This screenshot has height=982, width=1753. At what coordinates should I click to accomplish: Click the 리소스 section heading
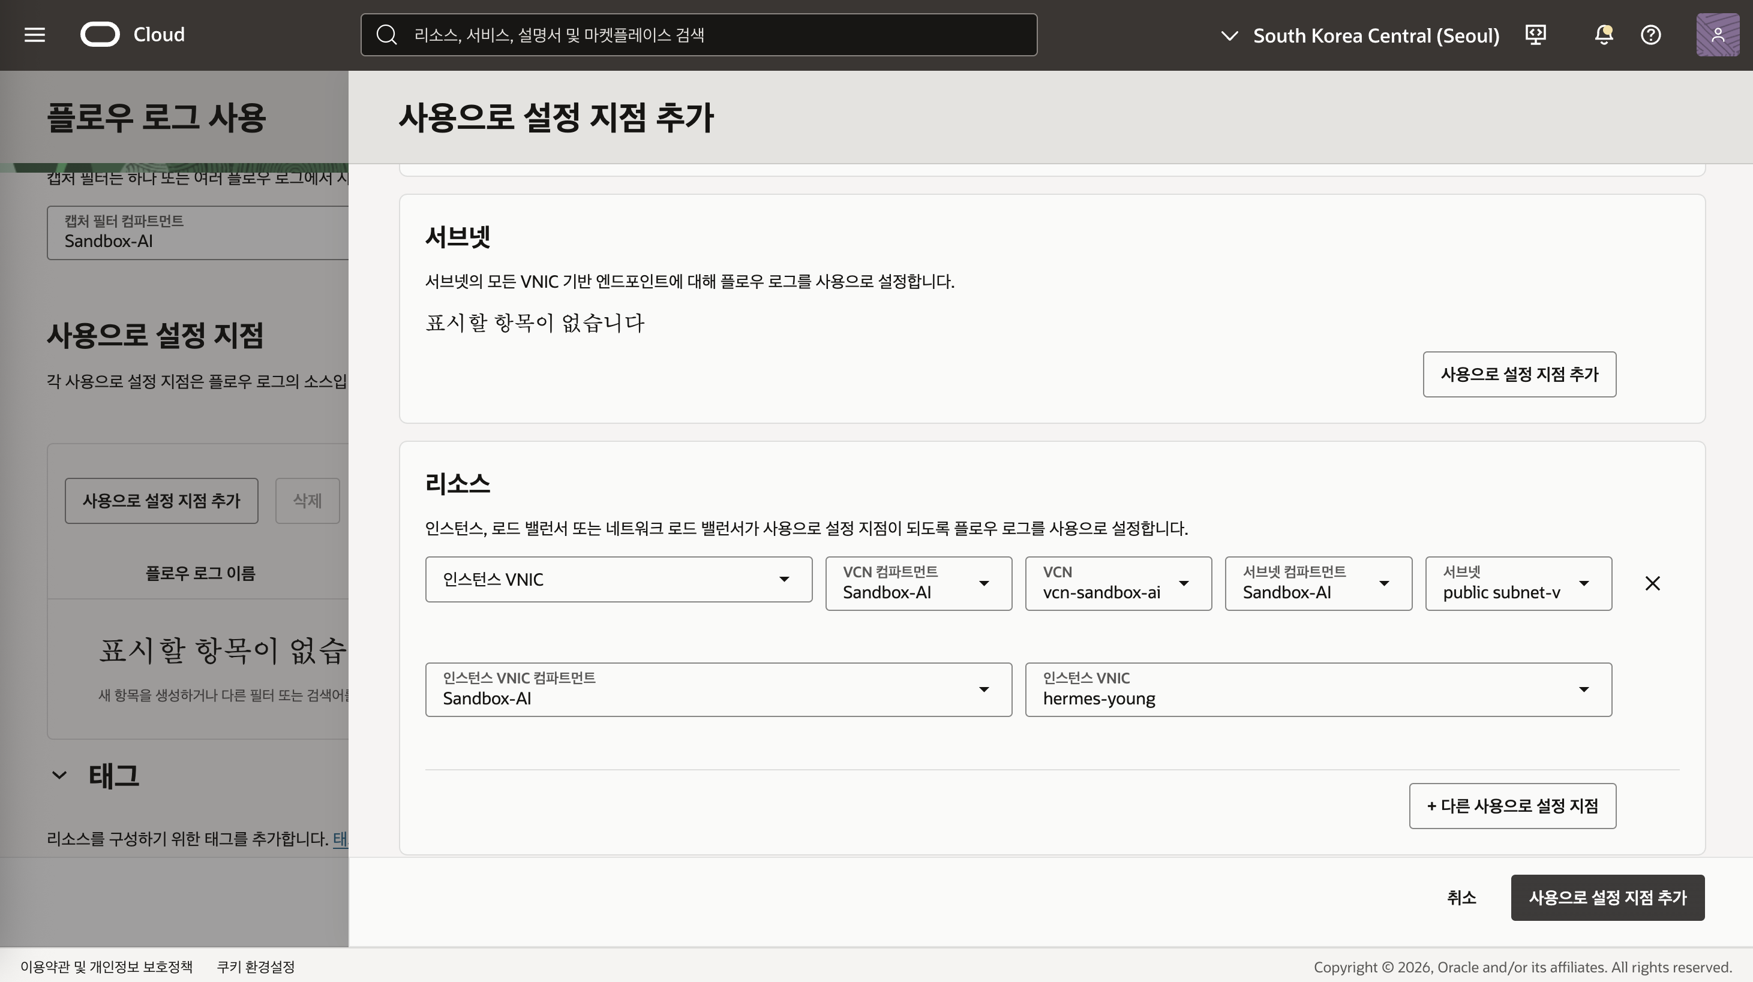[457, 484]
